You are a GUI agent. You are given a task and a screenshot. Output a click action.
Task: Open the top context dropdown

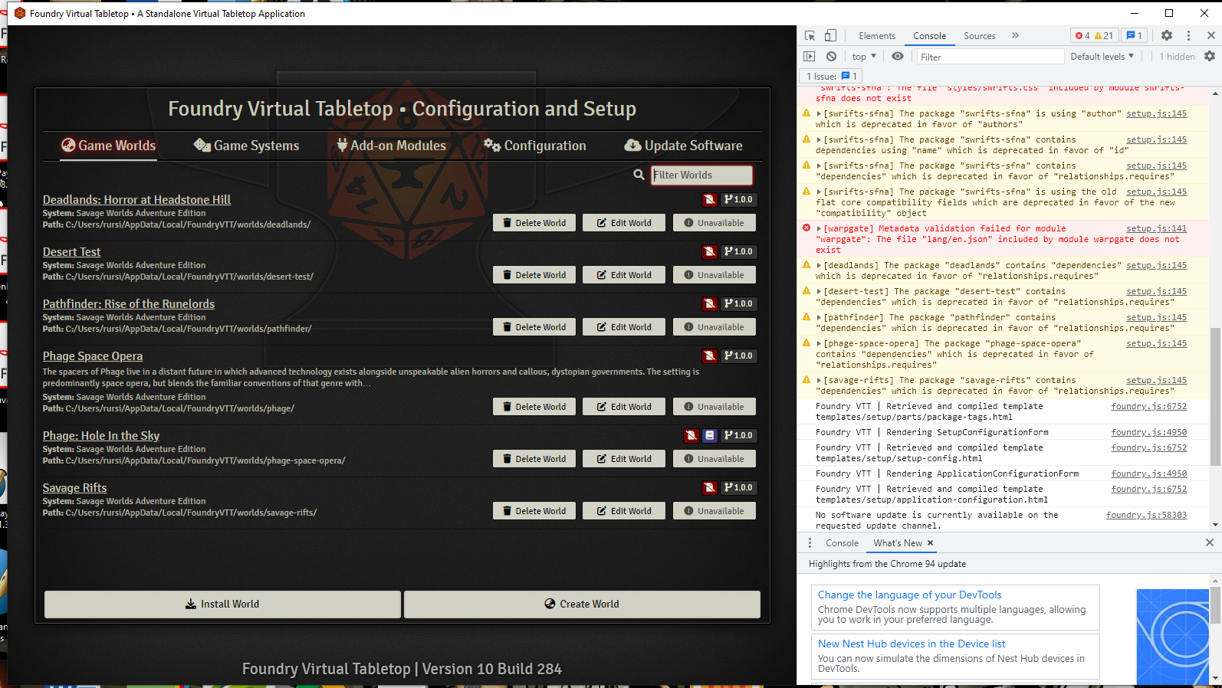pos(864,57)
